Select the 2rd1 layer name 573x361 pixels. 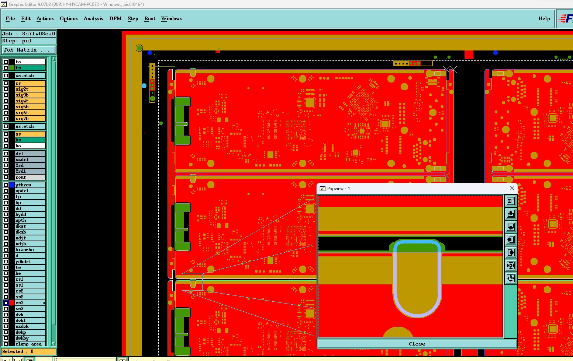[x=30, y=171]
